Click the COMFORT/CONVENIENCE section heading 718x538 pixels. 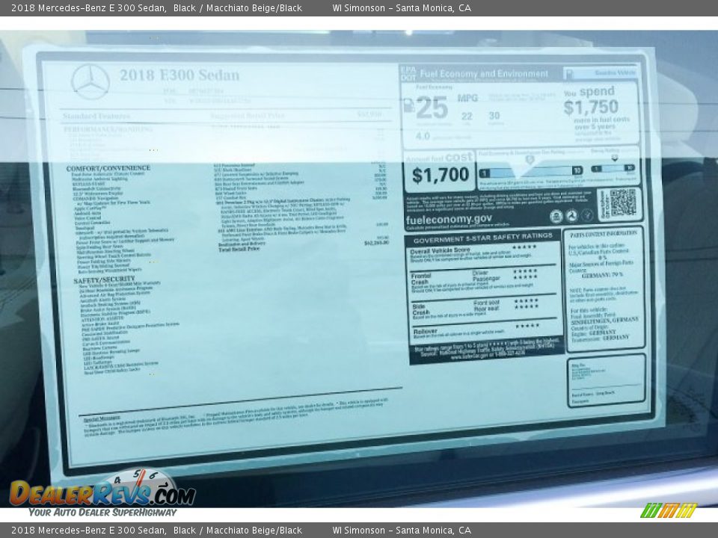(108, 168)
